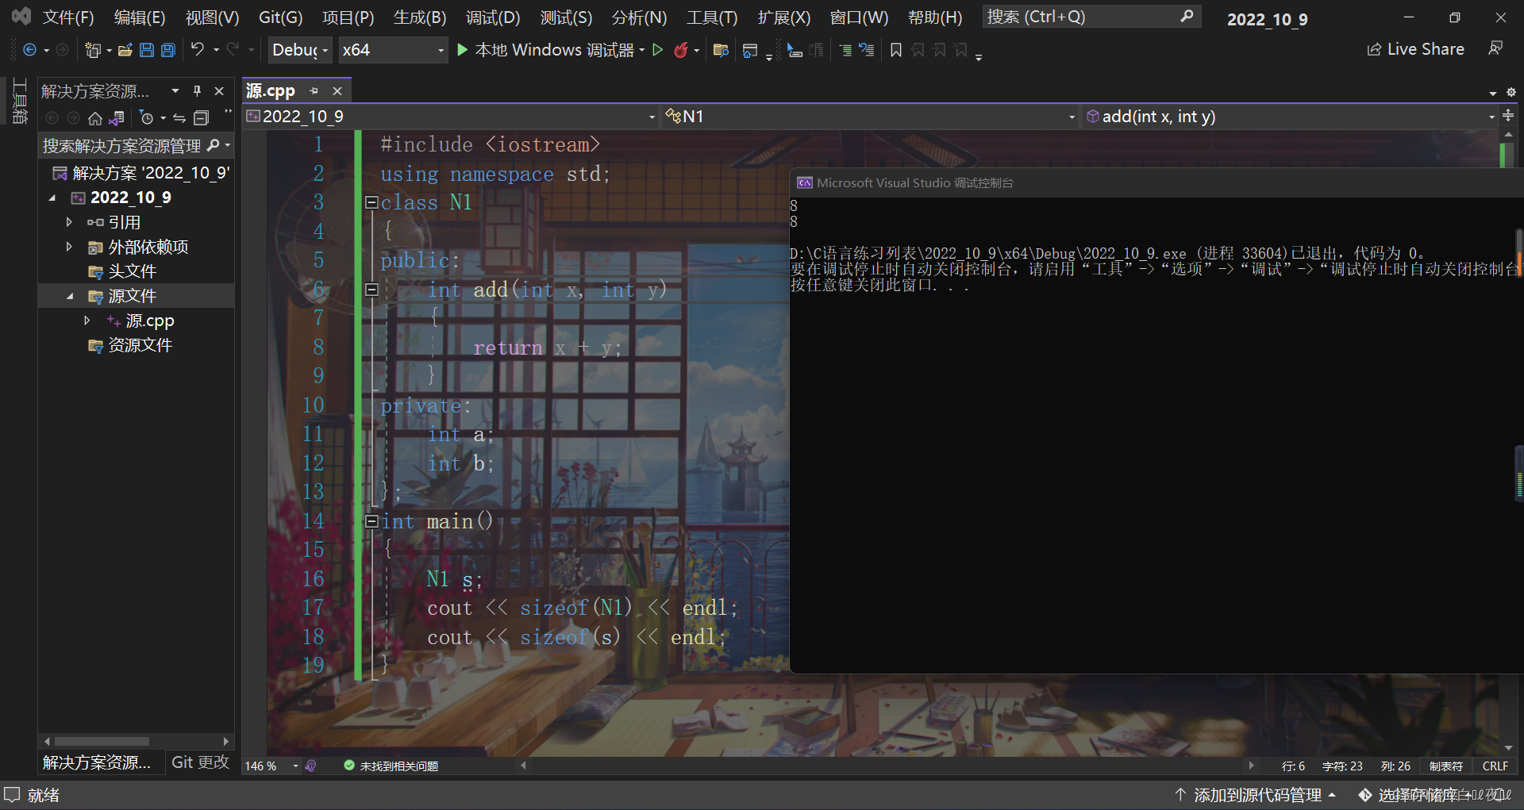Click the open file folder icon
Viewport: 1524px width, 810px height.
click(x=125, y=50)
